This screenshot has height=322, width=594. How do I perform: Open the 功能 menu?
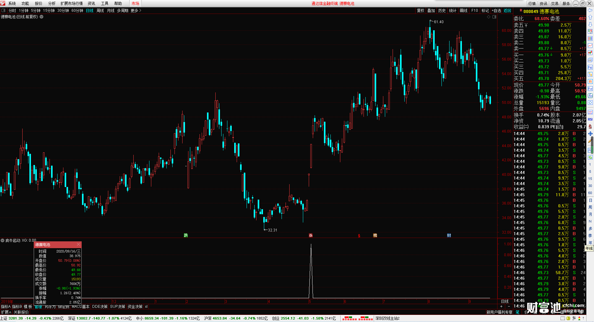click(x=25, y=3)
